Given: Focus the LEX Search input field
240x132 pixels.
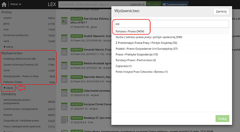Looking at the screenshot, I should click(94, 4).
